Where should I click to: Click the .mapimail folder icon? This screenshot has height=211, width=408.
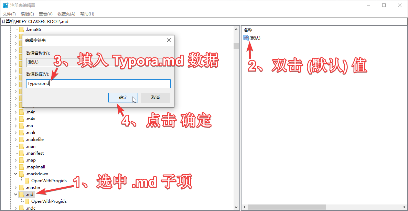(x=22, y=167)
